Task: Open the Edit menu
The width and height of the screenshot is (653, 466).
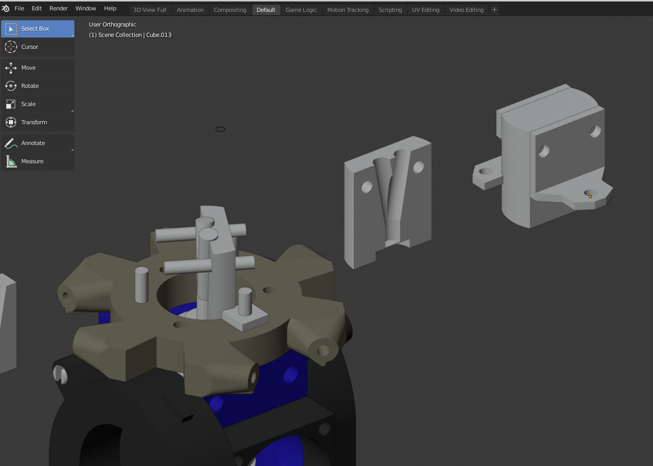Action: [36, 9]
